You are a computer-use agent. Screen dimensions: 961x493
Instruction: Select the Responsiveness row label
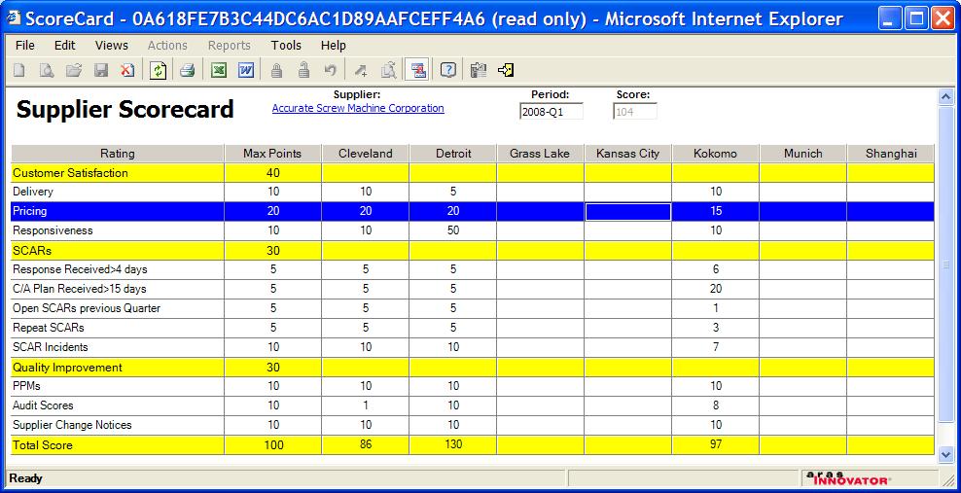click(53, 230)
